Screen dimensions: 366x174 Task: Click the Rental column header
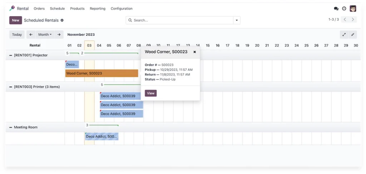35,45
